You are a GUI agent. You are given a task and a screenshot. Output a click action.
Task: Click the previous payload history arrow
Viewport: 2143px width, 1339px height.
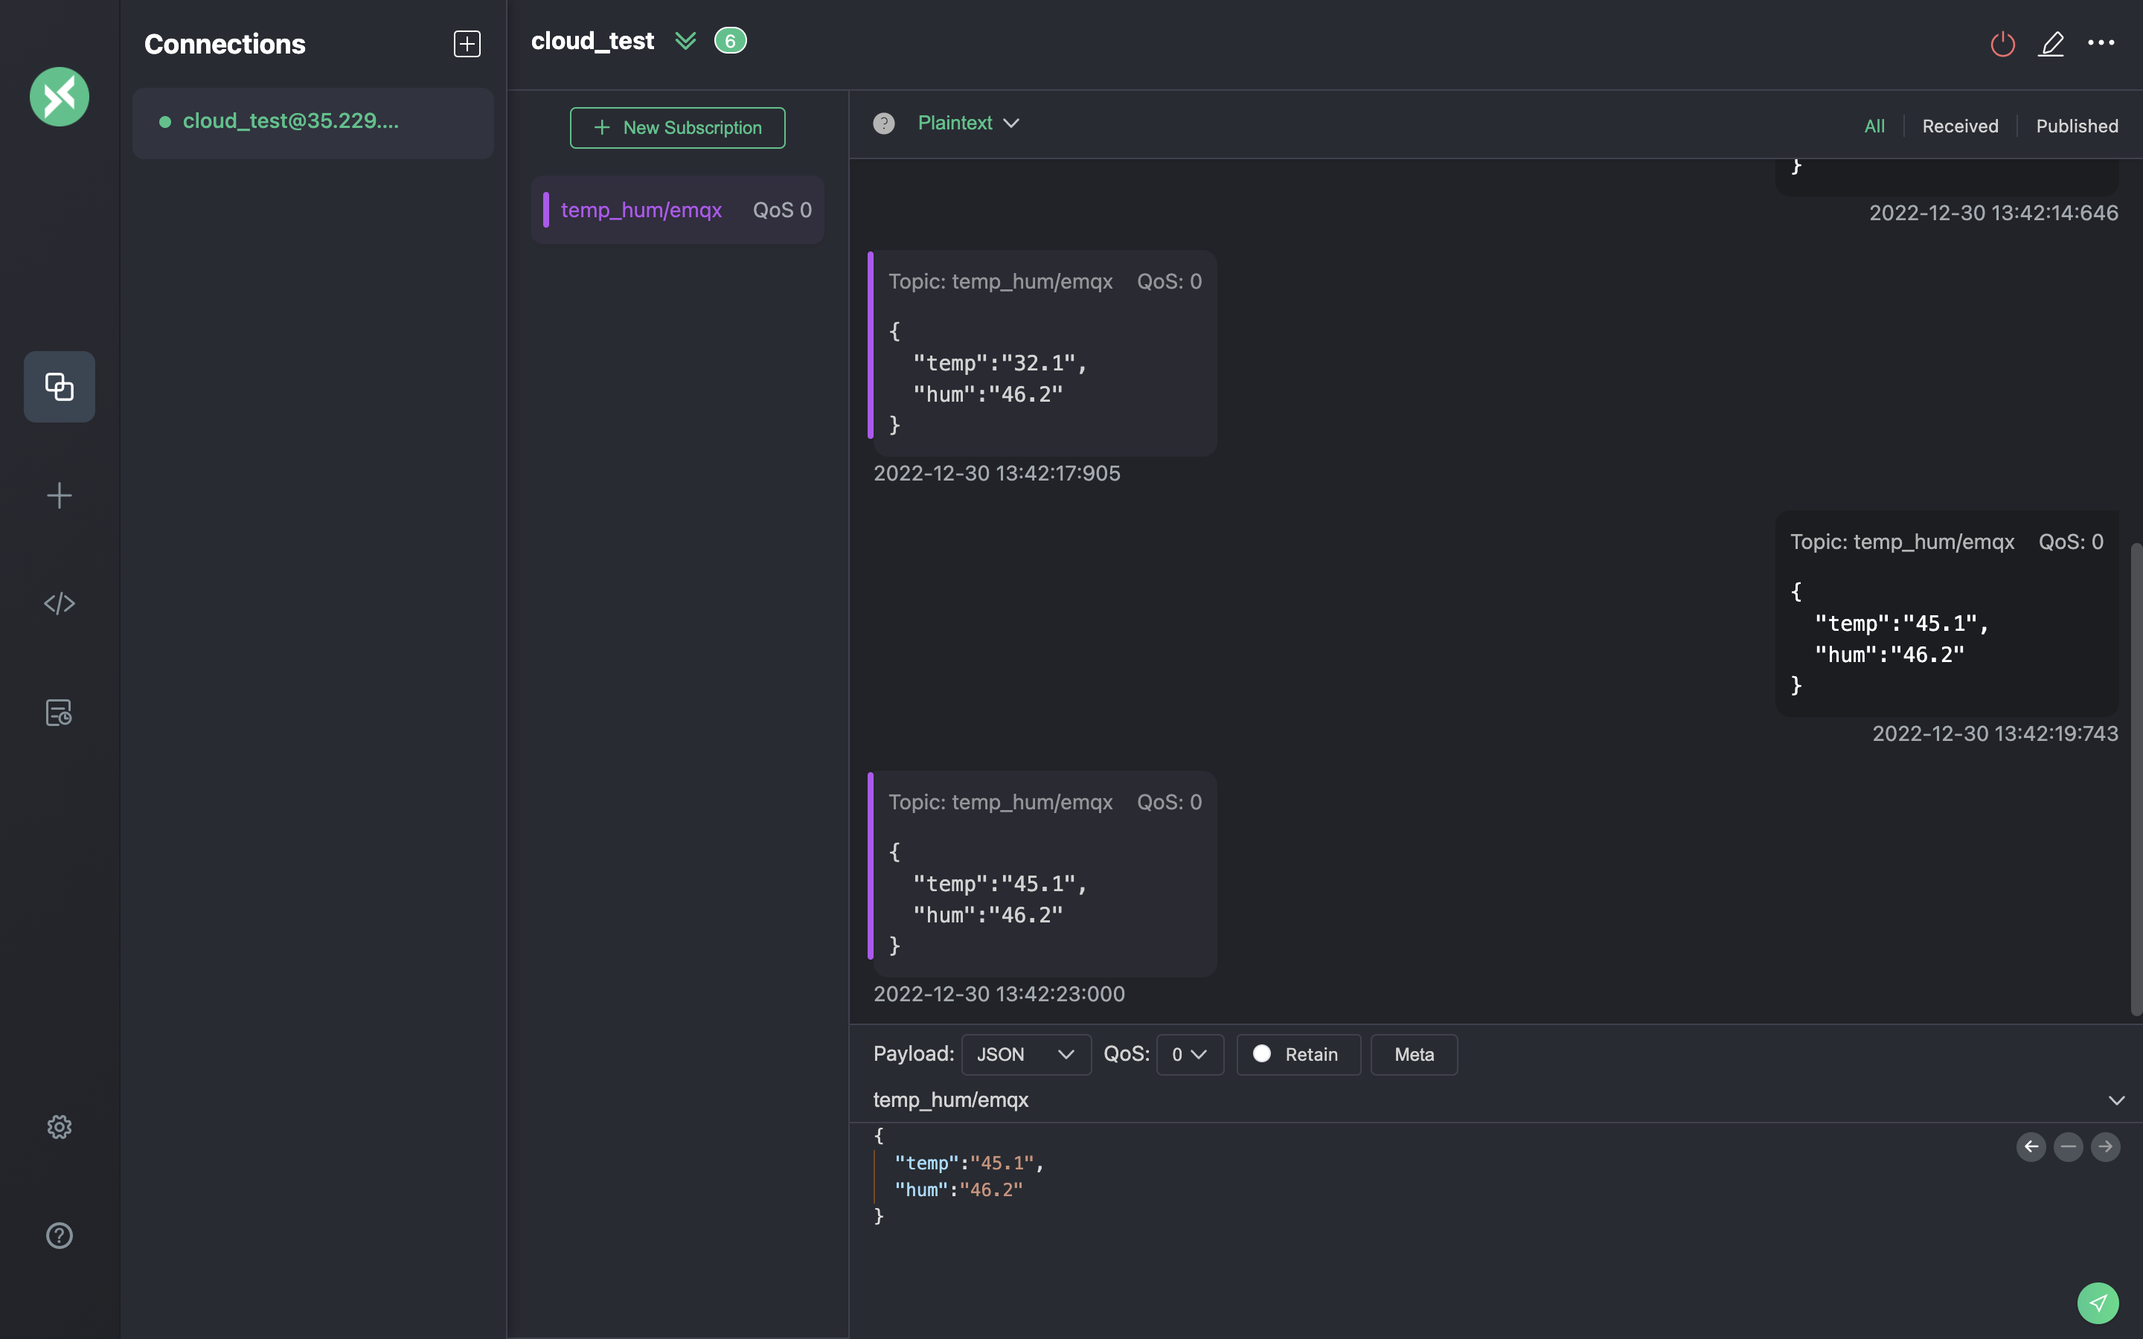click(2031, 1147)
